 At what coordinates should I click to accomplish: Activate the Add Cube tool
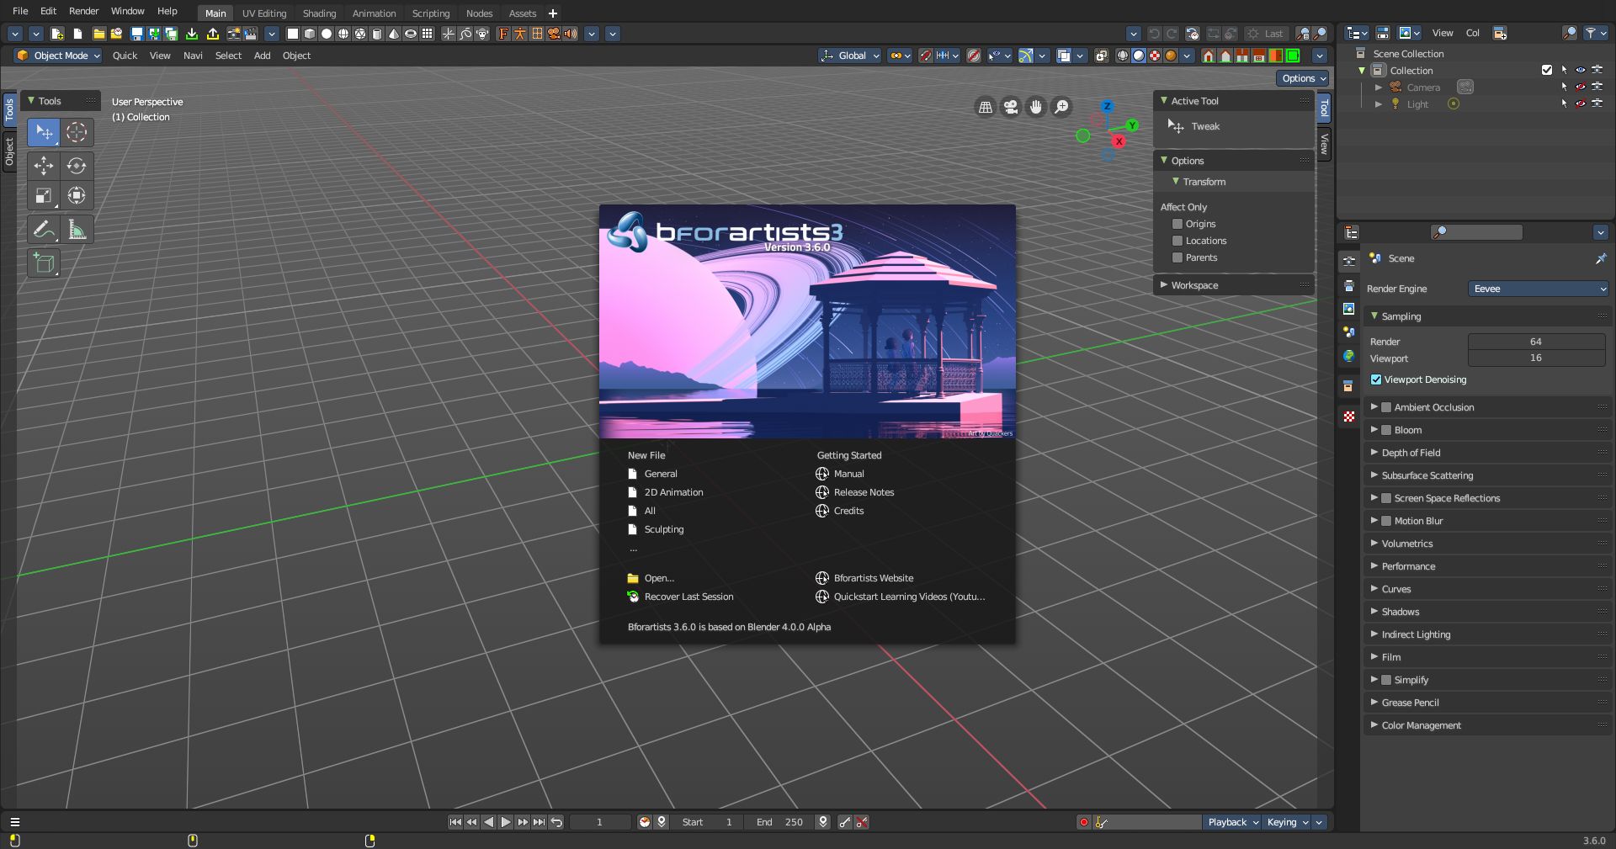tap(44, 263)
